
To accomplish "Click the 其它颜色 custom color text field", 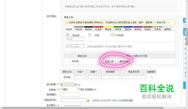I will 77,46.
